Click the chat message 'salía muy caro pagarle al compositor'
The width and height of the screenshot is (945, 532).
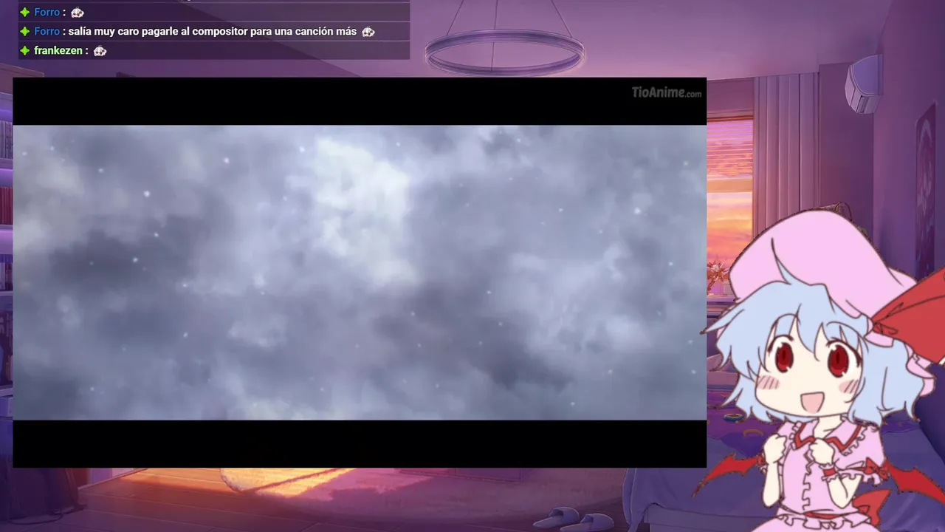(213, 32)
